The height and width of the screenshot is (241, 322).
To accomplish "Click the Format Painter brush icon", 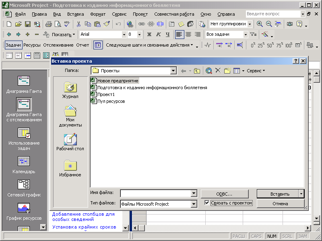I will click(x=107, y=24).
